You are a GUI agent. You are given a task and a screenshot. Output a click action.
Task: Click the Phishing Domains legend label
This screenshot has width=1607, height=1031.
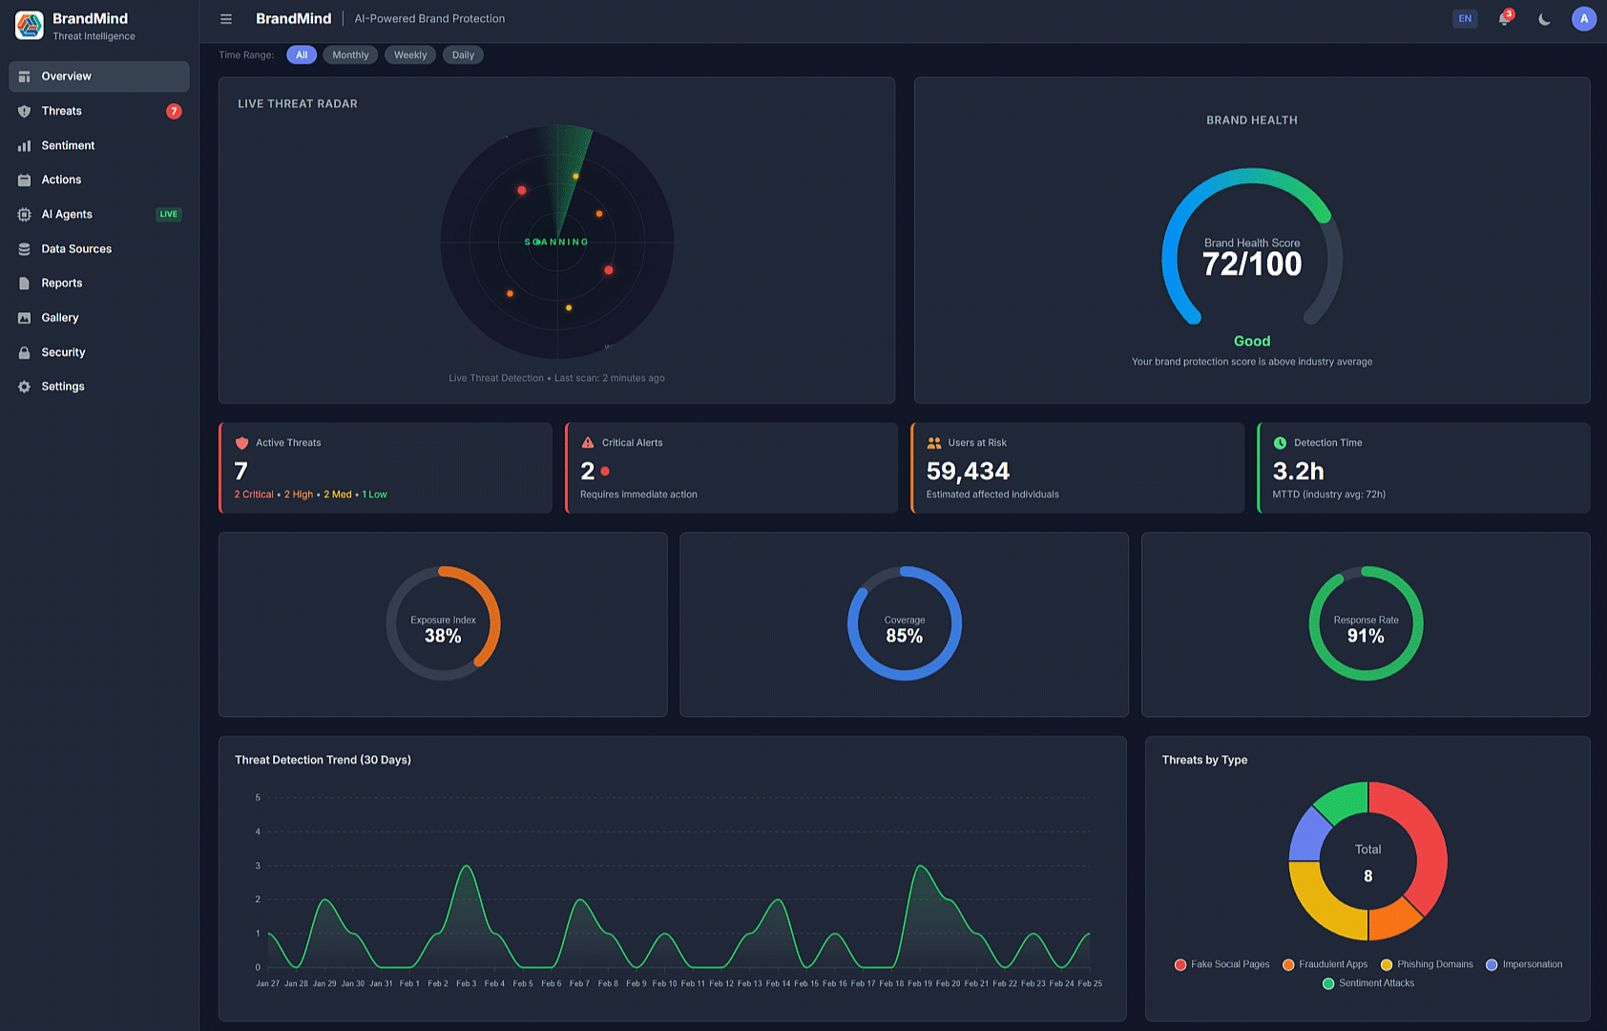click(x=1433, y=964)
